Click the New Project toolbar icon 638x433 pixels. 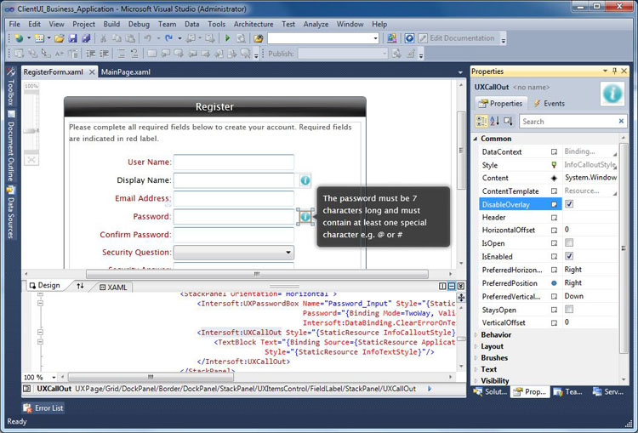[x=19, y=38]
